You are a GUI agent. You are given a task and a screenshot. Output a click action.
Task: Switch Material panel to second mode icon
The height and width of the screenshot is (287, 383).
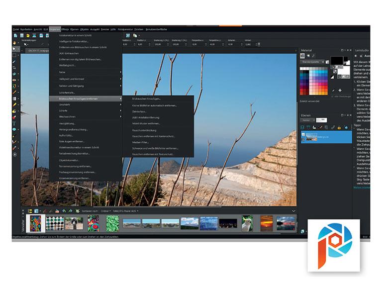tap(308, 56)
